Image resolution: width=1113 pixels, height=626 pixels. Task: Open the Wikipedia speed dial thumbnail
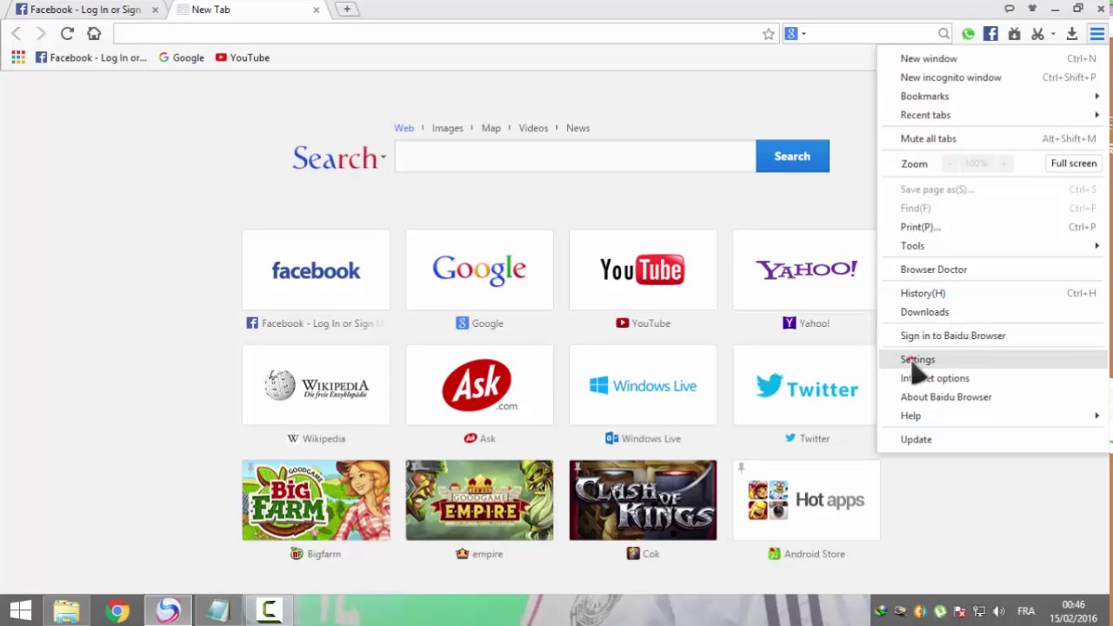pos(316,385)
